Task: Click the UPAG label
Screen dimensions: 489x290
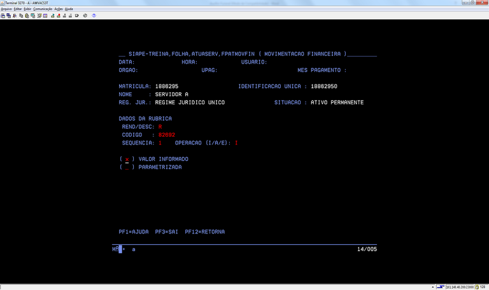Action: 209,70
